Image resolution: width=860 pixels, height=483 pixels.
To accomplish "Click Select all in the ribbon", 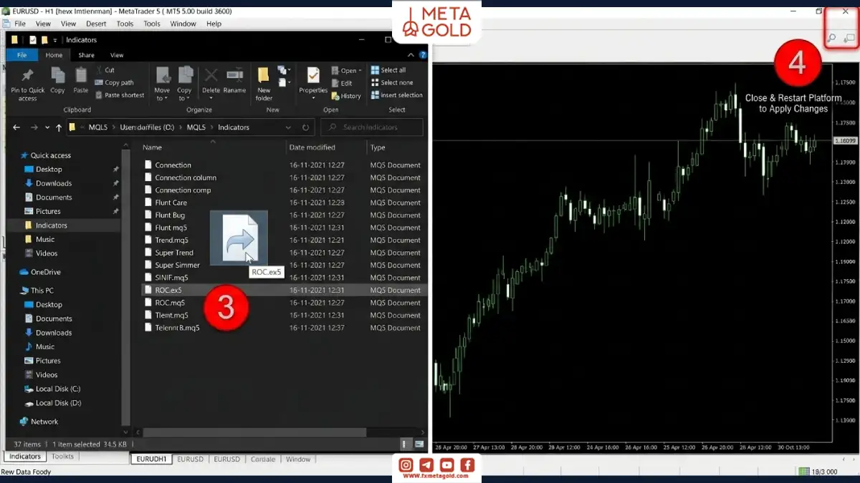I will tap(388, 70).
